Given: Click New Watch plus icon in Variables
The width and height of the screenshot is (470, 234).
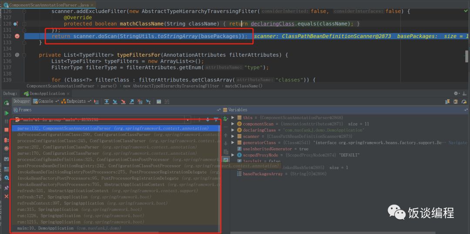Looking at the screenshot, I should point(225,119).
